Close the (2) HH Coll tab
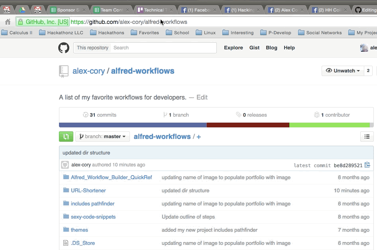377x250 pixels. 346,10
